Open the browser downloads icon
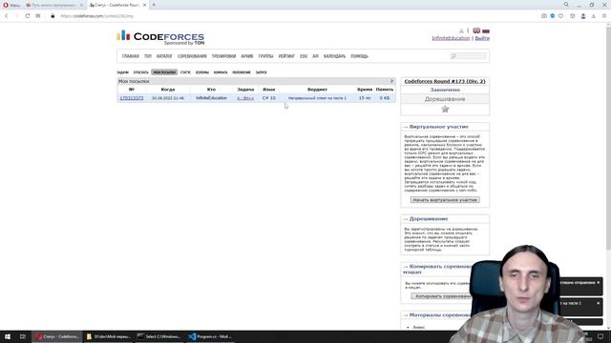 (594, 16)
